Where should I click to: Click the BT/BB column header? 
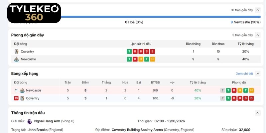(x=155, y=82)
